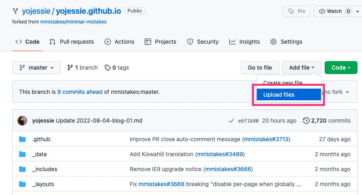Open the _layouts folder name

click(x=43, y=184)
